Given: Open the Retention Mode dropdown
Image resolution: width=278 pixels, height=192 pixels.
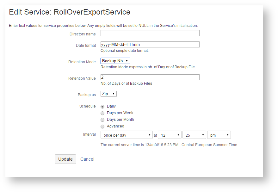Looking at the screenshot, I should click(115, 61).
